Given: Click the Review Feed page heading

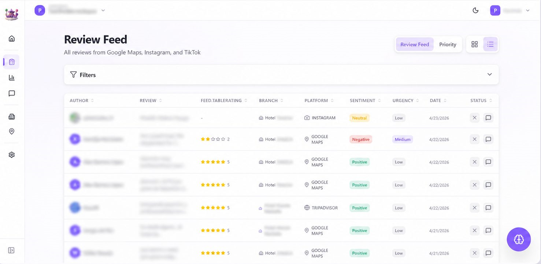Looking at the screenshot, I should tap(96, 39).
